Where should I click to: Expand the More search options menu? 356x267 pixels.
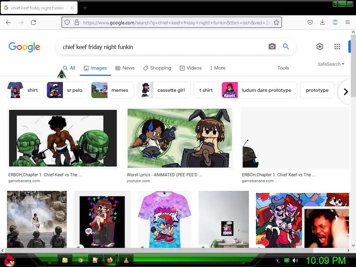click(x=218, y=68)
